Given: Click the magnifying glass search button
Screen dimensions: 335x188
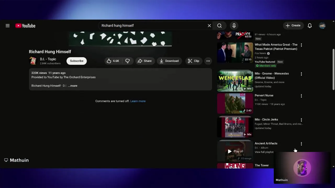Looking at the screenshot, I should click(x=219, y=26).
